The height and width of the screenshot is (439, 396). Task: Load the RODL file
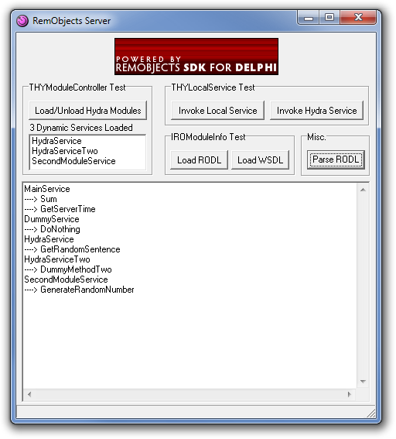(x=199, y=160)
